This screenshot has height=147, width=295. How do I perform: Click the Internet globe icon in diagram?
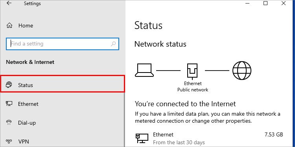tap(242, 71)
